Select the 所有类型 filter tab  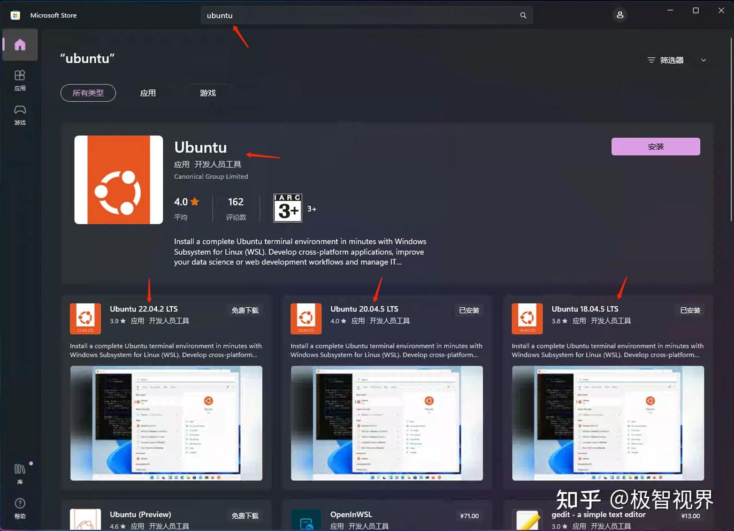tap(88, 93)
